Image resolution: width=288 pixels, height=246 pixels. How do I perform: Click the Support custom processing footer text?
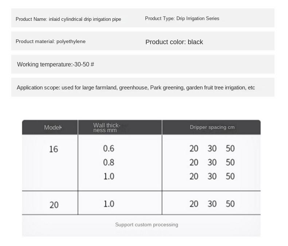pos(147,225)
